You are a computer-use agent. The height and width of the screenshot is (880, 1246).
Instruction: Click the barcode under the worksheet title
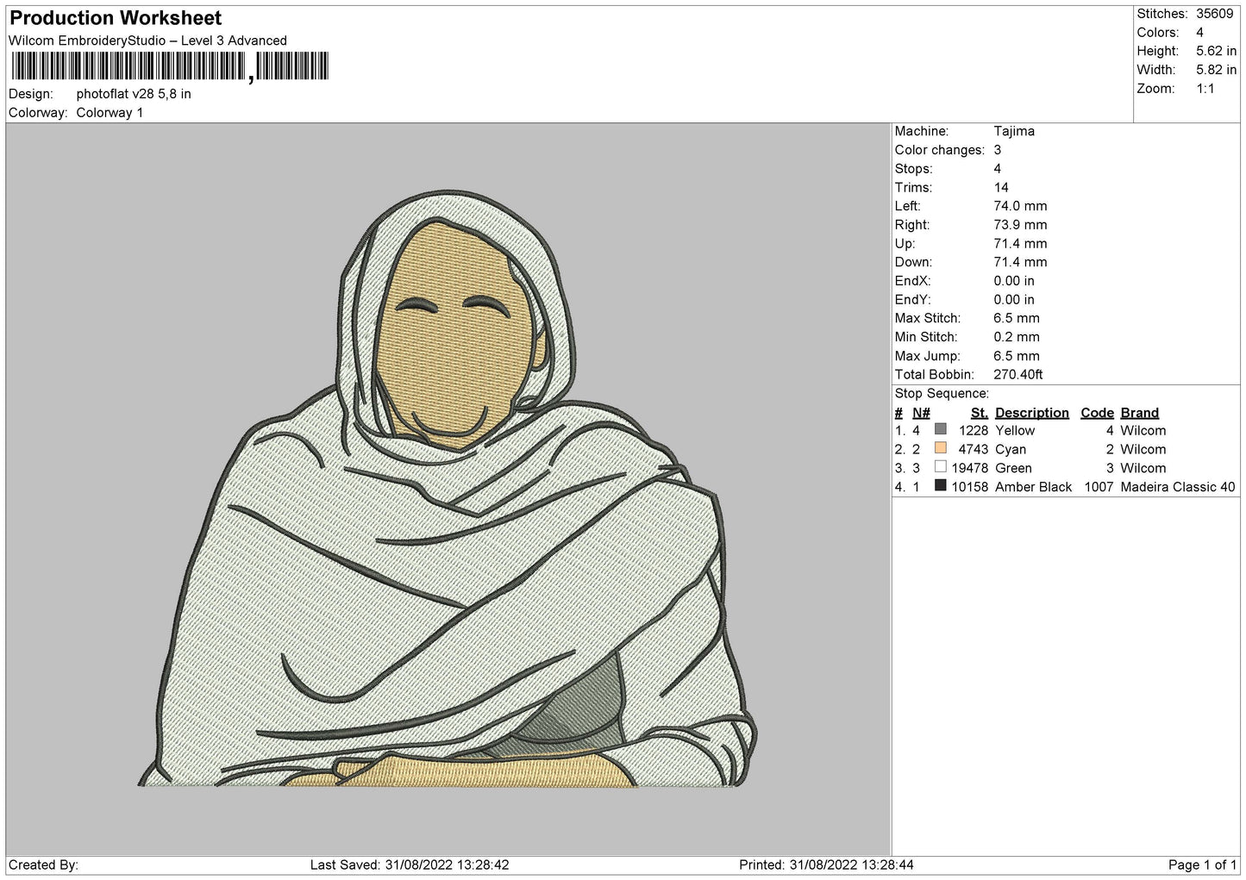(x=170, y=66)
